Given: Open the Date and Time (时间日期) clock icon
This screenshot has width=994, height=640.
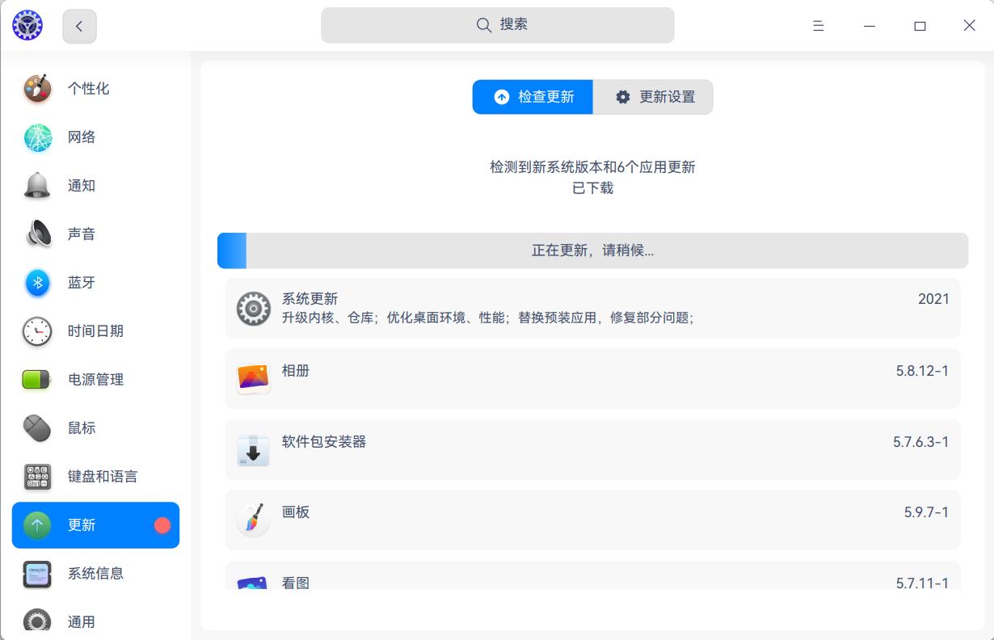Looking at the screenshot, I should coord(37,331).
